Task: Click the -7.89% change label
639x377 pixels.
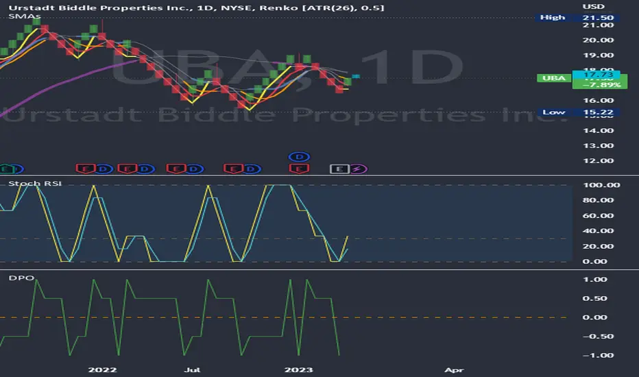Action: point(601,84)
